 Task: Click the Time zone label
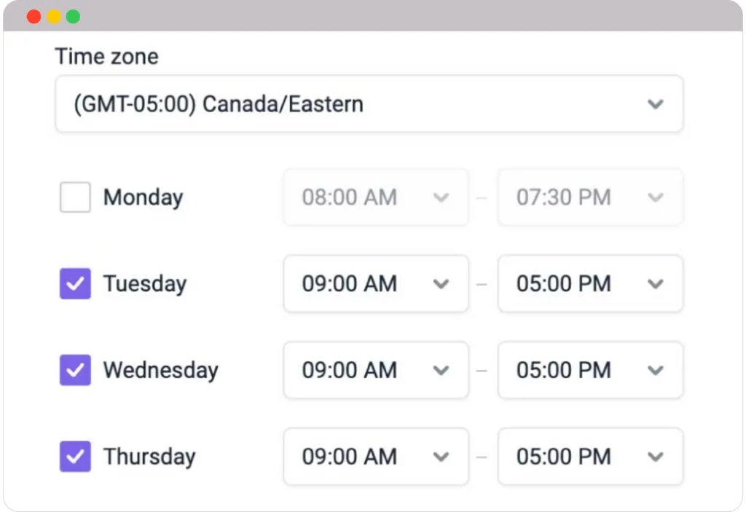[106, 56]
